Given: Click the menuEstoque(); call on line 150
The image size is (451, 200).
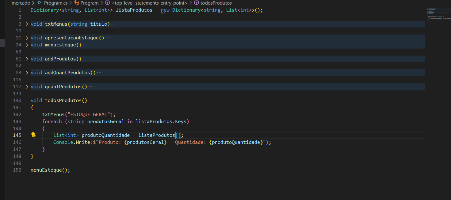Looking at the screenshot, I should (50, 170).
